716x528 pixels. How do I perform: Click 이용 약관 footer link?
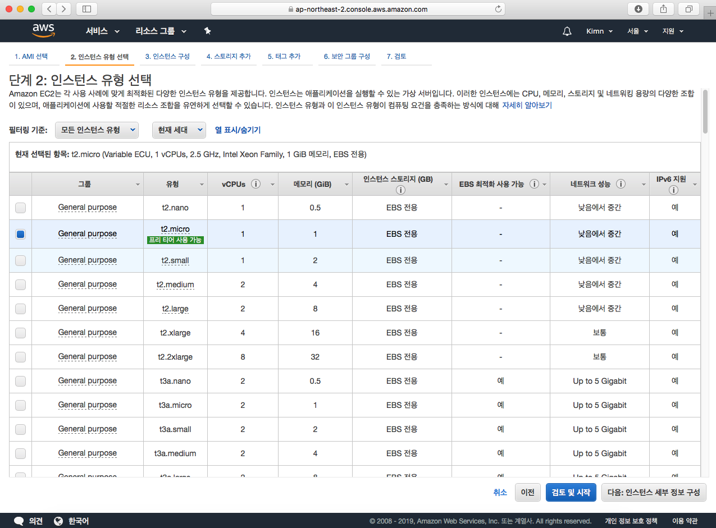coord(685,521)
